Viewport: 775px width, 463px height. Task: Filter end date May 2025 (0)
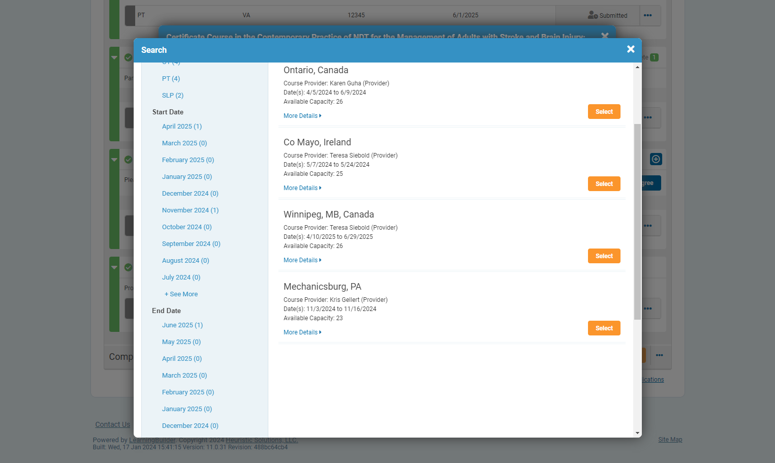click(181, 342)
